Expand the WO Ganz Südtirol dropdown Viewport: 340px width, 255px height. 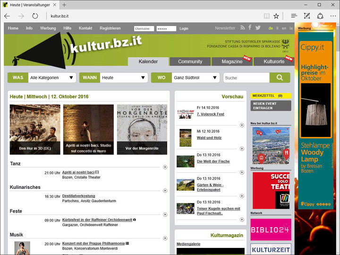[195, 77]
